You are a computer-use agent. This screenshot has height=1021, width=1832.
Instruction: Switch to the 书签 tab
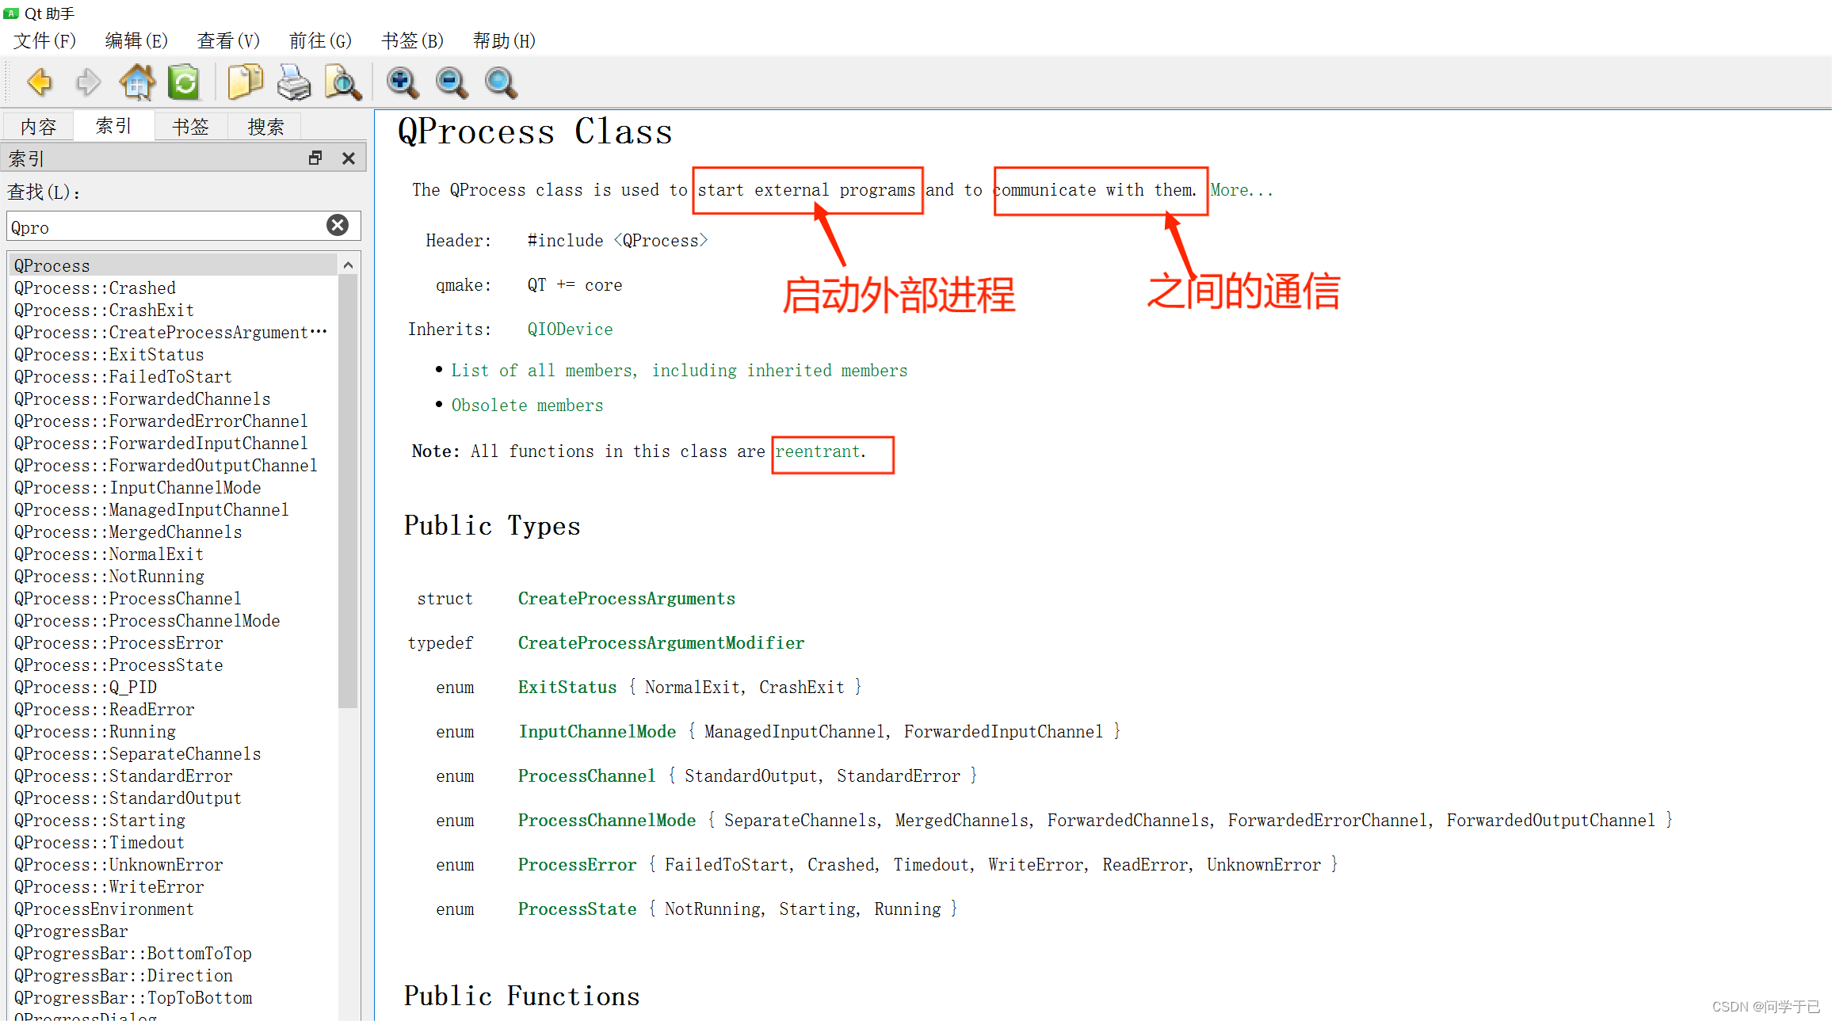[190, 127]
